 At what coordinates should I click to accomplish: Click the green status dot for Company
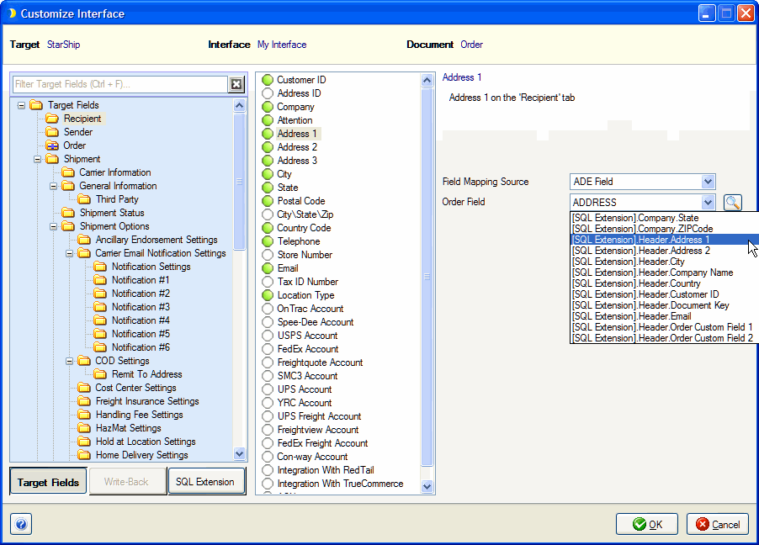click(268, 107)
